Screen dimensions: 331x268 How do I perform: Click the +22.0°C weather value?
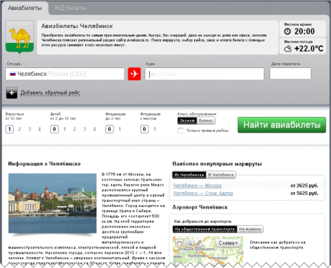309,49
